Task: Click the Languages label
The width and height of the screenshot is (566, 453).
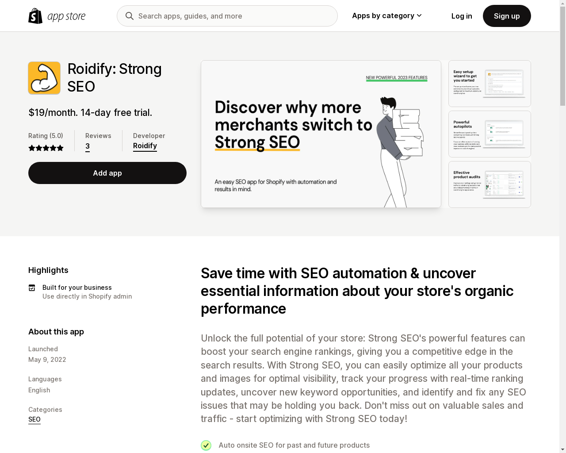Action: pyautogui.click(x=45, y=379)
